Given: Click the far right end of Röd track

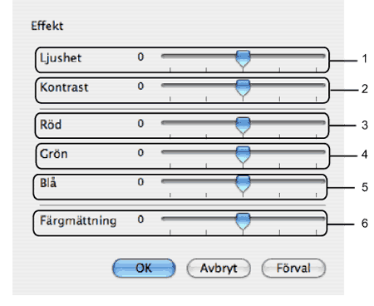Looking at the screenshot, I should point(322,123).
